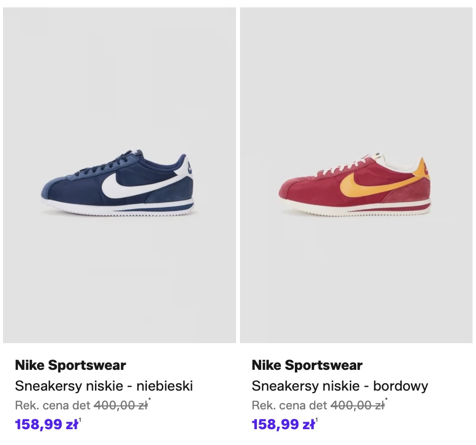Screen dimensions: 476x445
Task: Click the burgundy sneaker's white sole
Action: [356, 210]
